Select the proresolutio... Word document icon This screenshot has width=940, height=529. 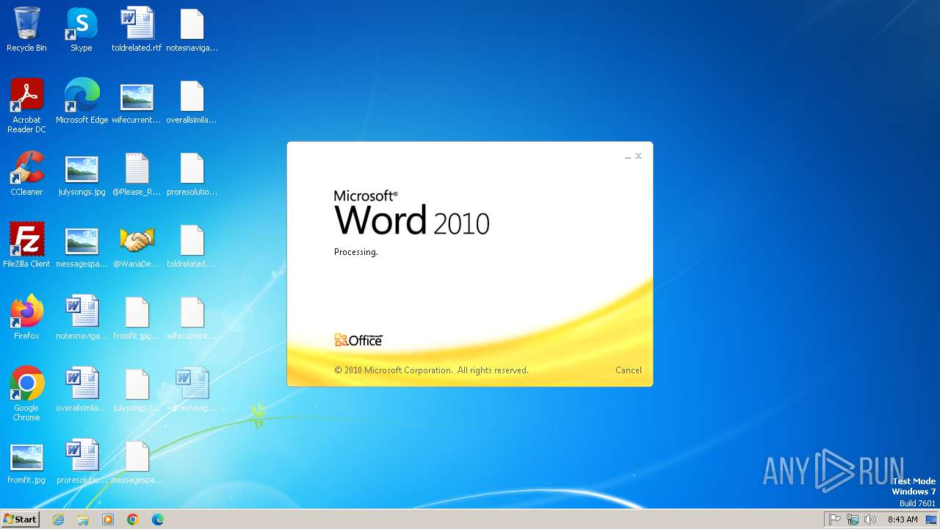[x=82, y=461]
